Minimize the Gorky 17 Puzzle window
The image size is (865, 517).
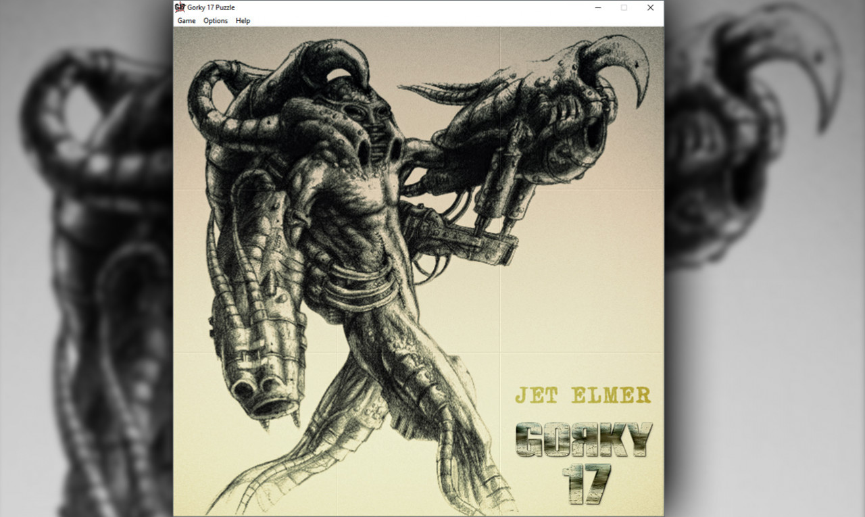click(598, 7)
